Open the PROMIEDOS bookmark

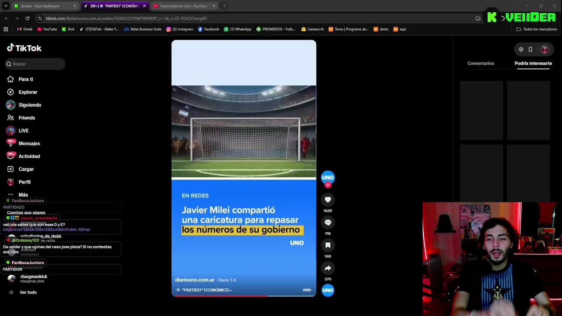276,29
